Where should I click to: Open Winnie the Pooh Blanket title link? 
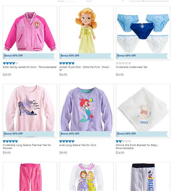(137, 146)
